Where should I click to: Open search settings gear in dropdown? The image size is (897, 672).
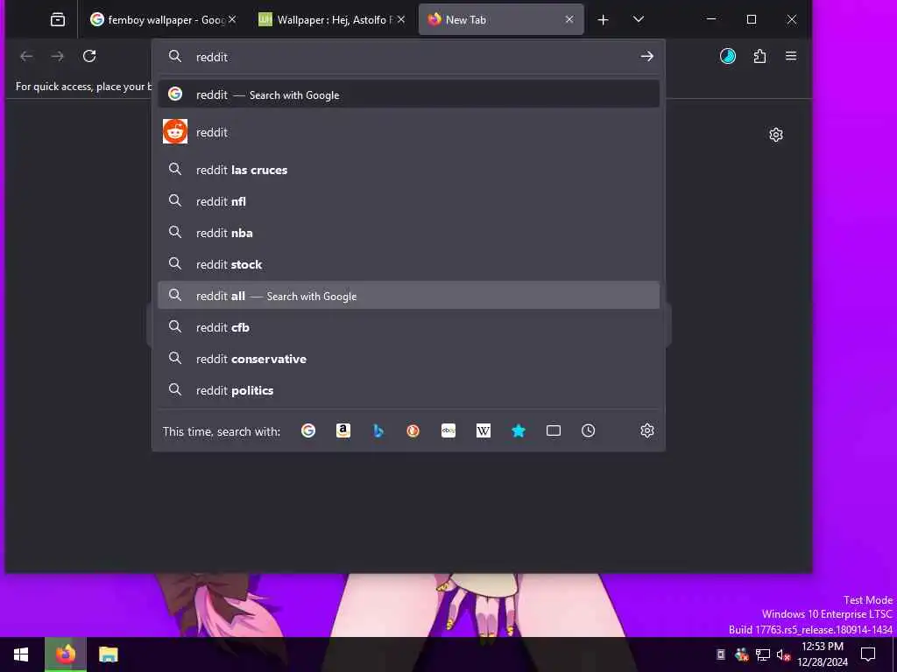(x=647, y=430)
